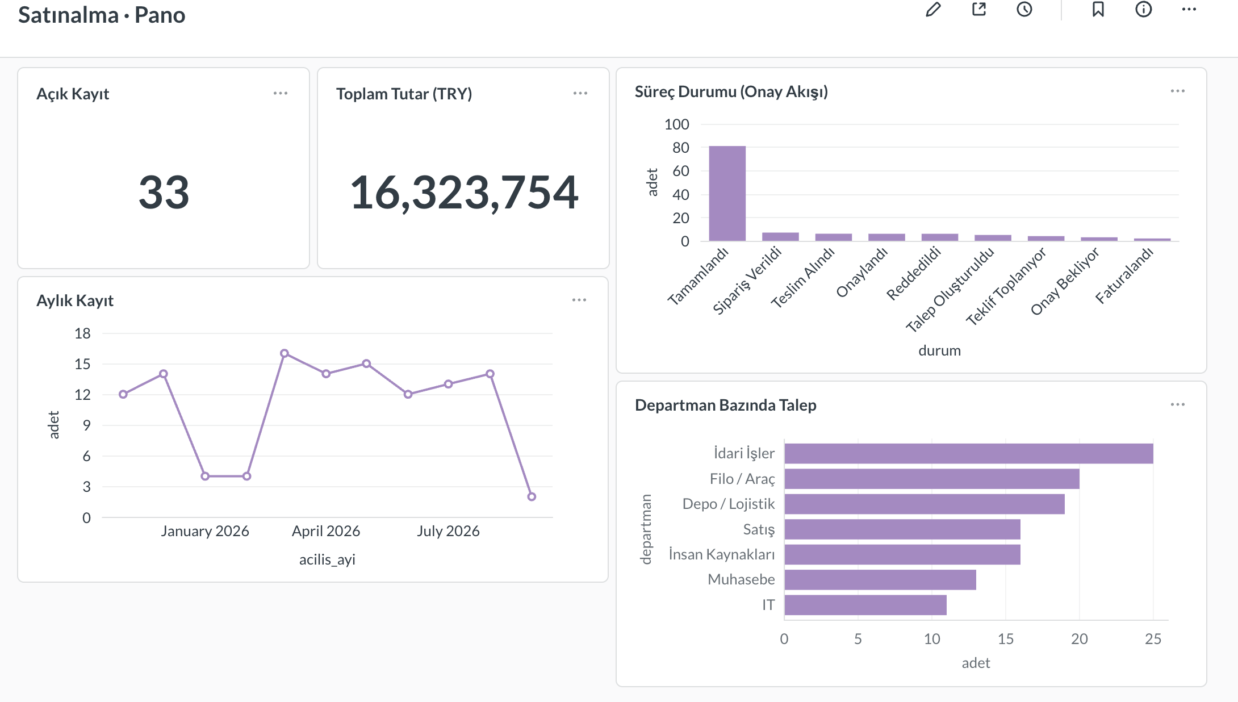Click the Onay Bekliyor axis label
Viewport: 1238px width, 702px height.
click(x=1066, y=281)
